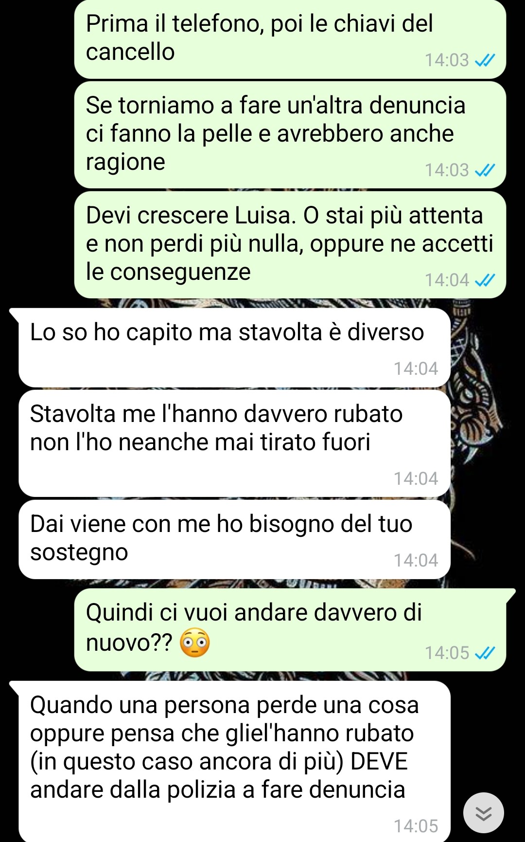Viewport: 525px width, 842px height.
Task: Select 'Lo so ho capito ma stavolta' message
Action: 234,348
